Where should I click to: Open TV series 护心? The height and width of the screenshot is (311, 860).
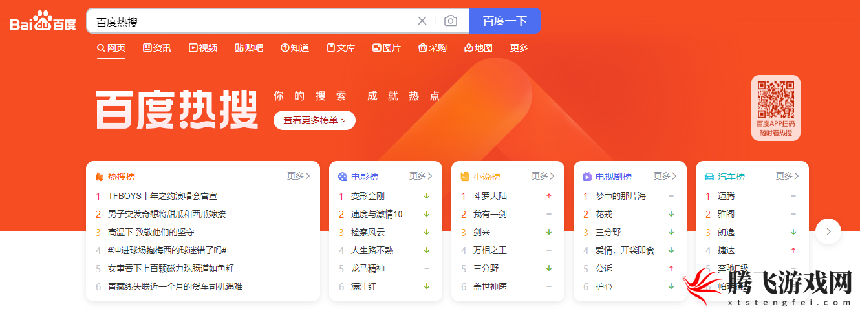click(604, 286)
